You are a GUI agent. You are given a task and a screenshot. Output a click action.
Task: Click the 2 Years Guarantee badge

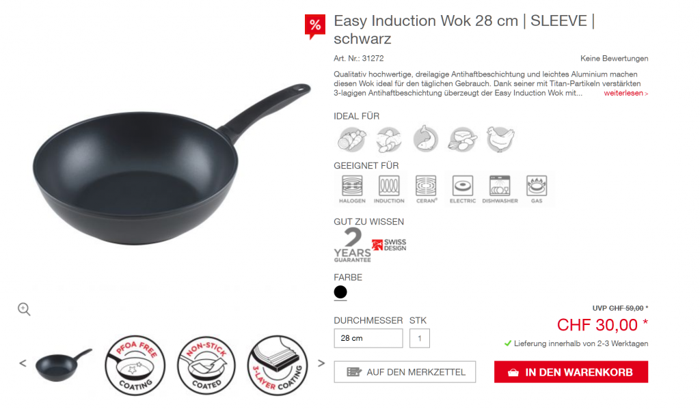click(x=352, y=245)
